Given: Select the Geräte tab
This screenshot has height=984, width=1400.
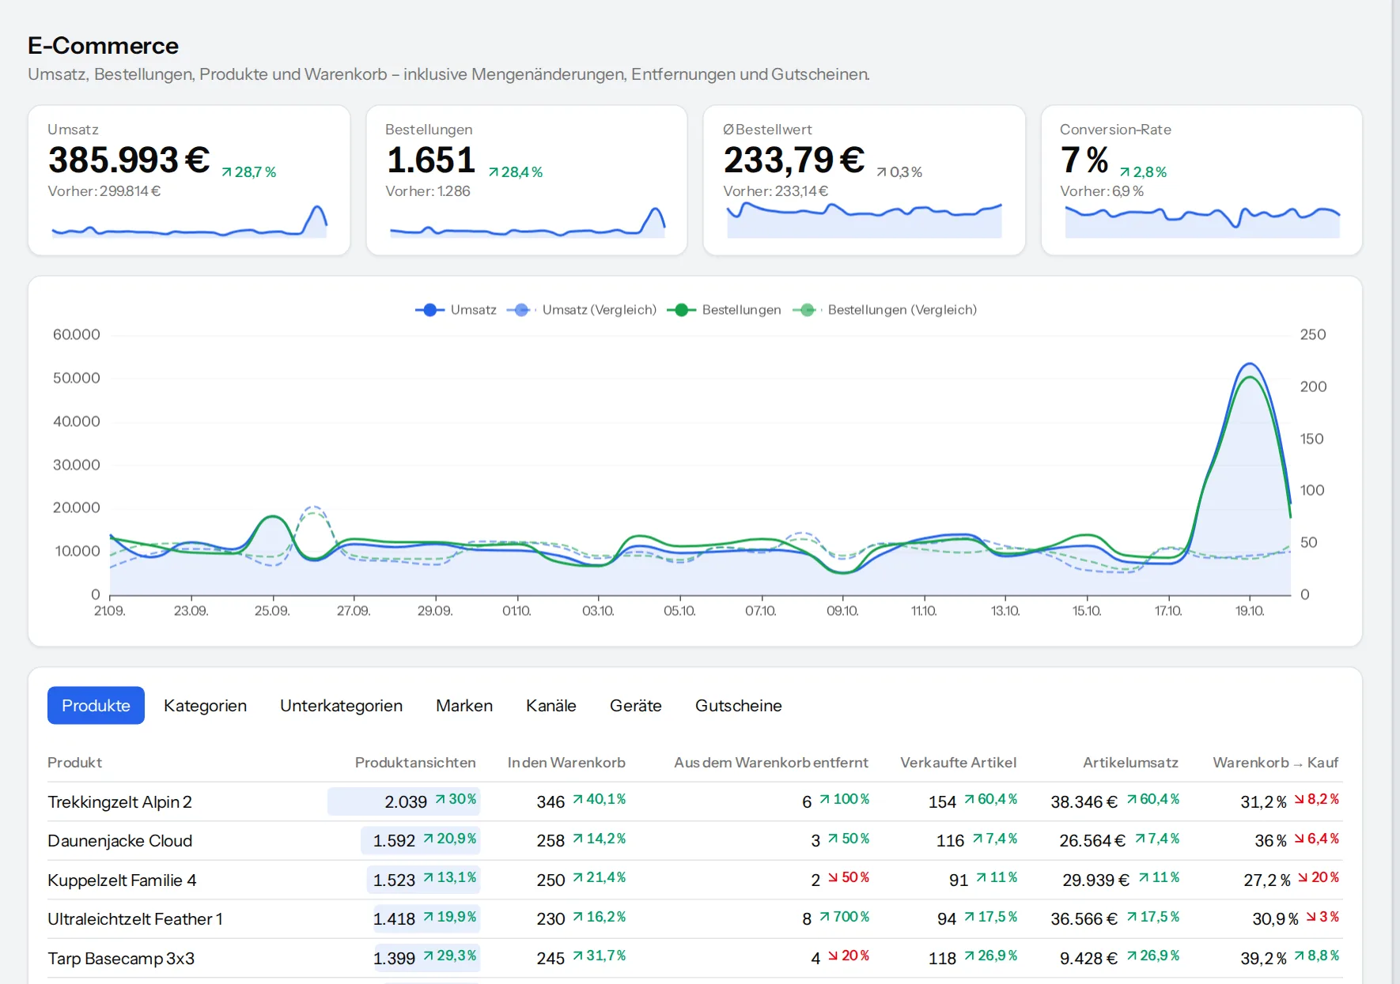Looking at the screenshot, I should tap(635, 705).
